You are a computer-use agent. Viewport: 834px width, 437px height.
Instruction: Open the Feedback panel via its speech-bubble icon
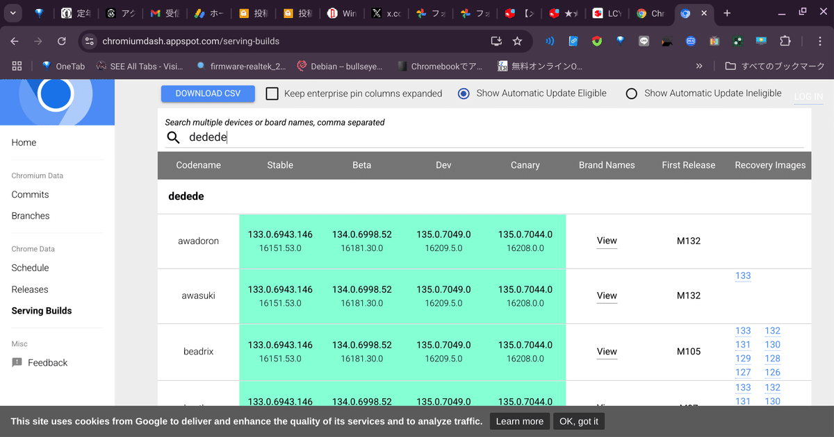click(x=16, y=362)
